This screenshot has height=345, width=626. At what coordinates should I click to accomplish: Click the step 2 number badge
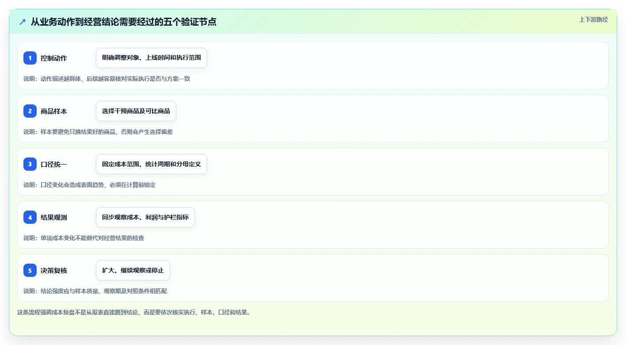30,111
